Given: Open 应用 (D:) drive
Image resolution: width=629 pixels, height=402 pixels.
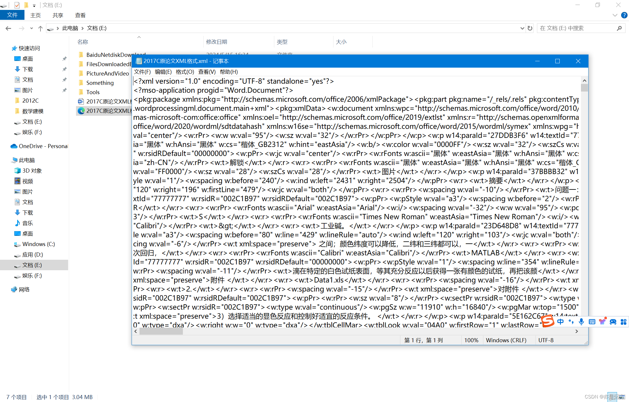Looking at the screenshot, I should (33, 254).
